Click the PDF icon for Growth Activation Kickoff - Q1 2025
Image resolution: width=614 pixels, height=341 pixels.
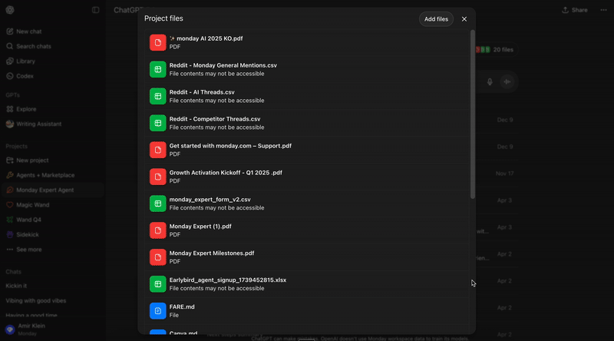(158, 177)
